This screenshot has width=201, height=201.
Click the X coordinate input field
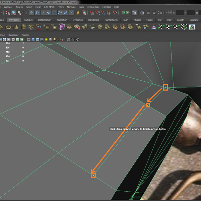tap(180, 13)
